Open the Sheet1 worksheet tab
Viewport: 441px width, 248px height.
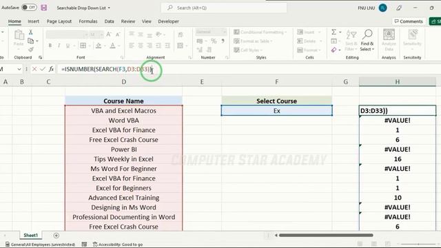click(30, 236)
